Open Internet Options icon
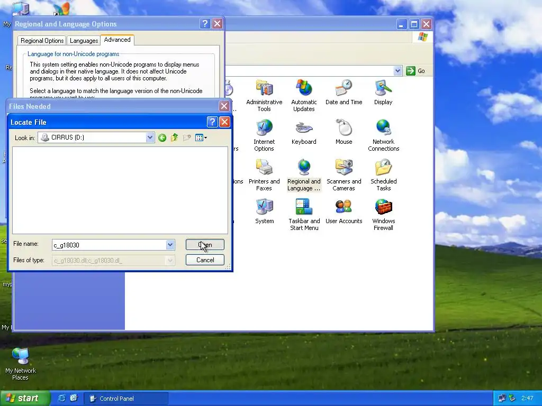 click(264, 135)
